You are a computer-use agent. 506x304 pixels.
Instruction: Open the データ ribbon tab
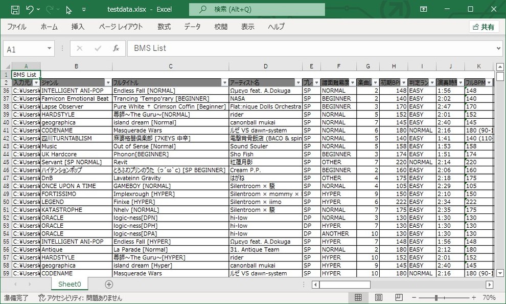192,27
